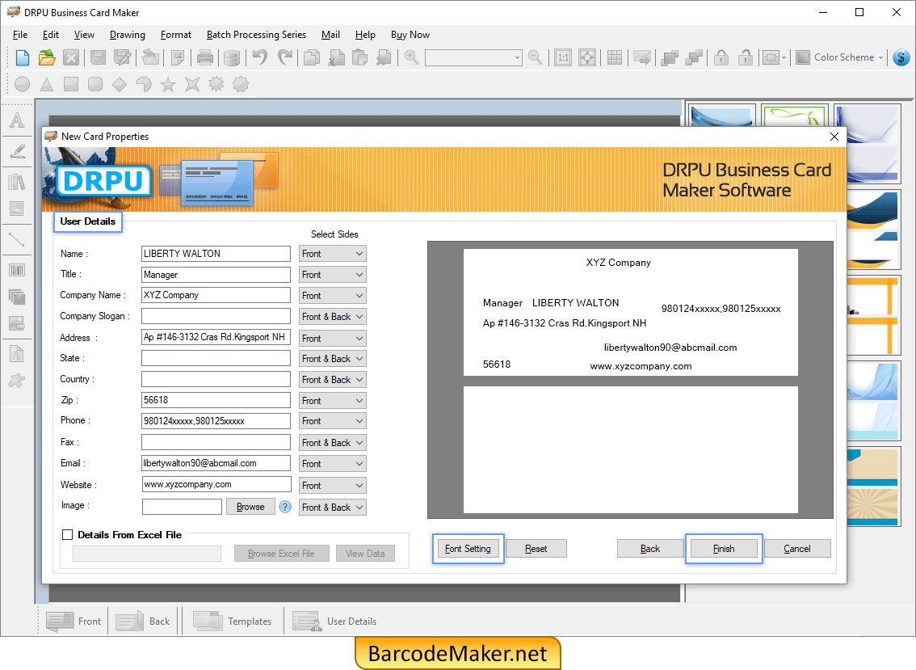Image resolution: width=916 pixels, height=670 pixels.
Task: Switch to the Templates bottom tab
Action: [233, 621]
